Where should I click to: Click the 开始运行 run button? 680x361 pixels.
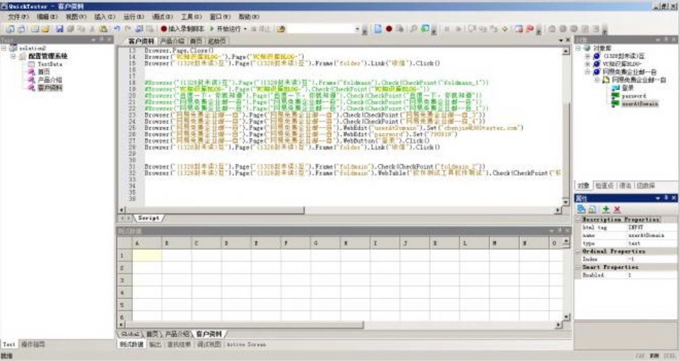pyautogui.click(x=228, y=29)
